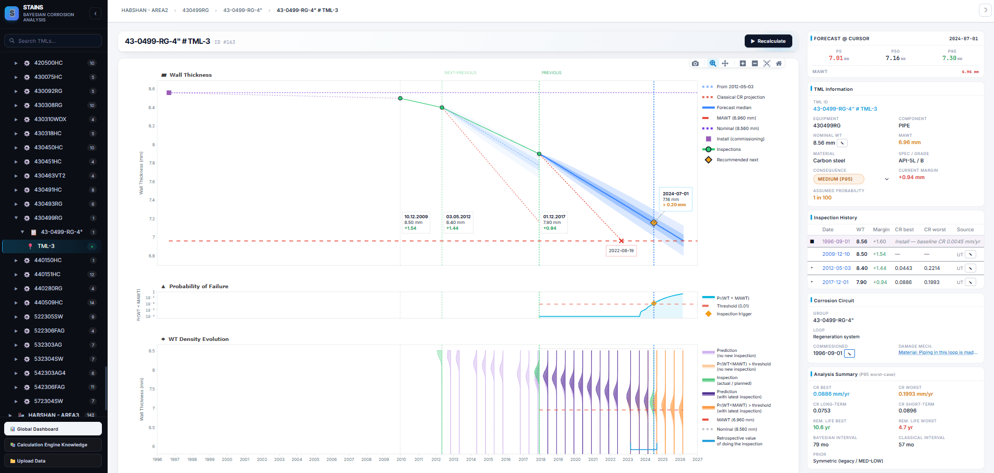This screenshot has width=994, height=473.
Task: Click the camera snapshot icon on chart toolbar
Action: click(695, 63)
